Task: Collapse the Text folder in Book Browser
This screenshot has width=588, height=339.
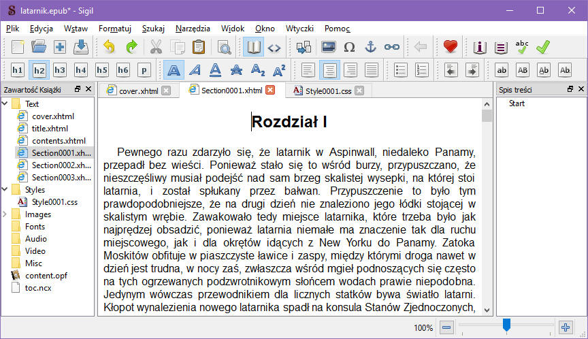Action: (x=5, y=104)
